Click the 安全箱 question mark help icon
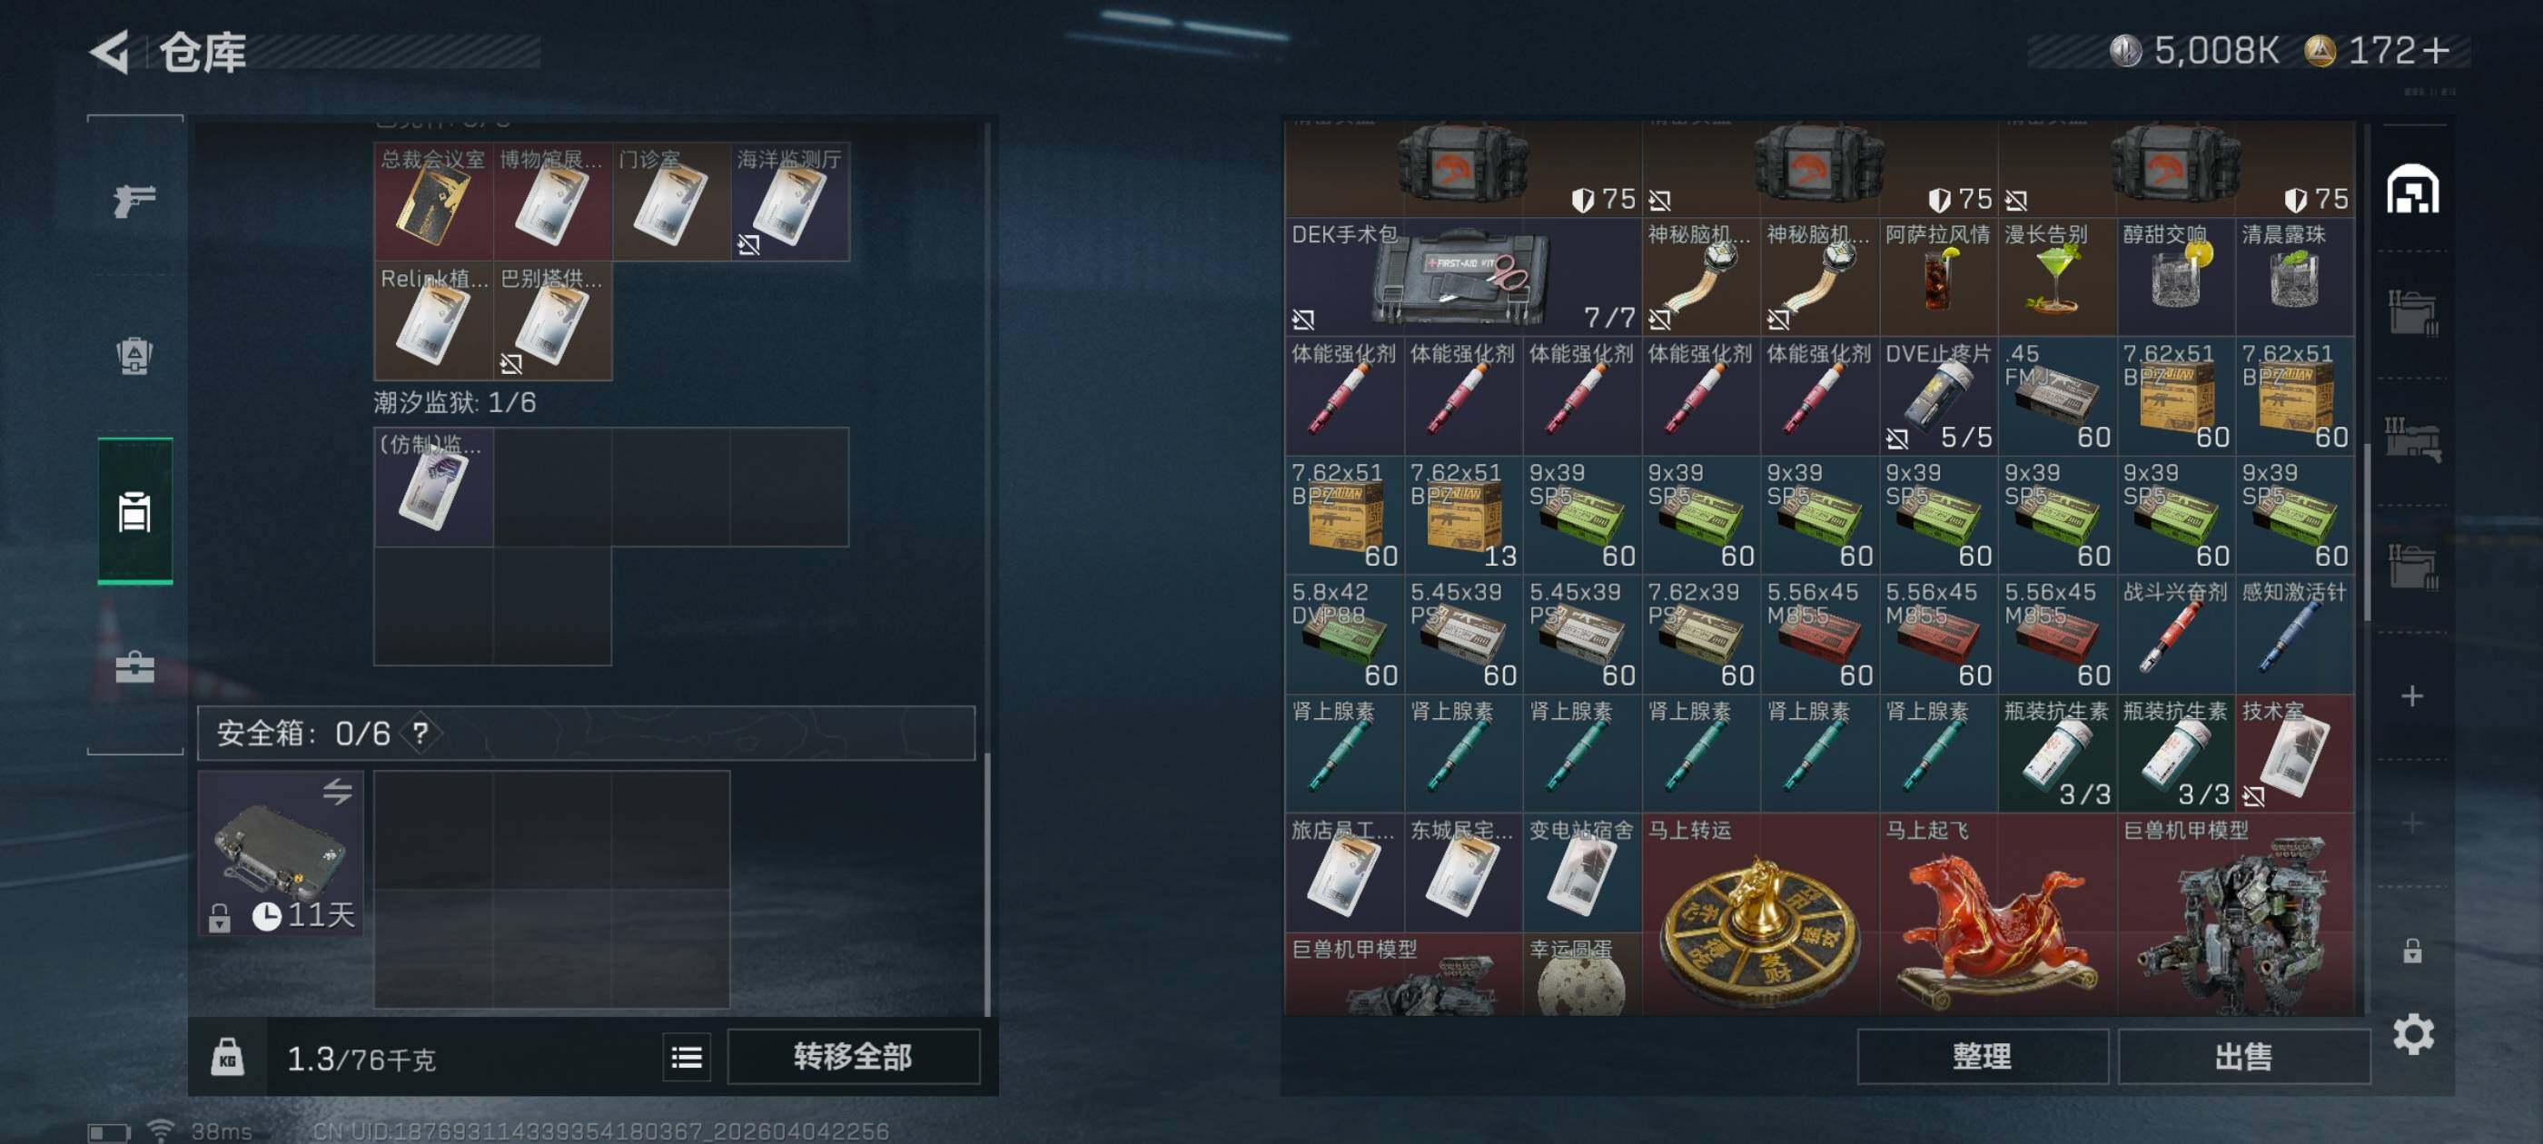The width and height of the screenshot is (2543, 1144). [421, 733]
